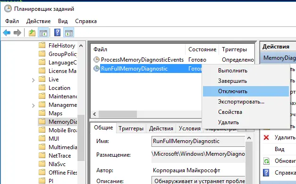The image size is (296, 184).
Task: Toggle the console tree pane toolbar icon
Action: coord(43,33)
